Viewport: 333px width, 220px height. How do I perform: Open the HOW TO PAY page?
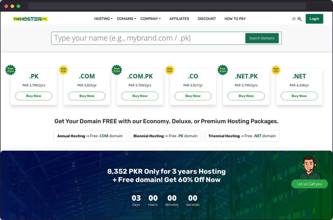point(235,19)
